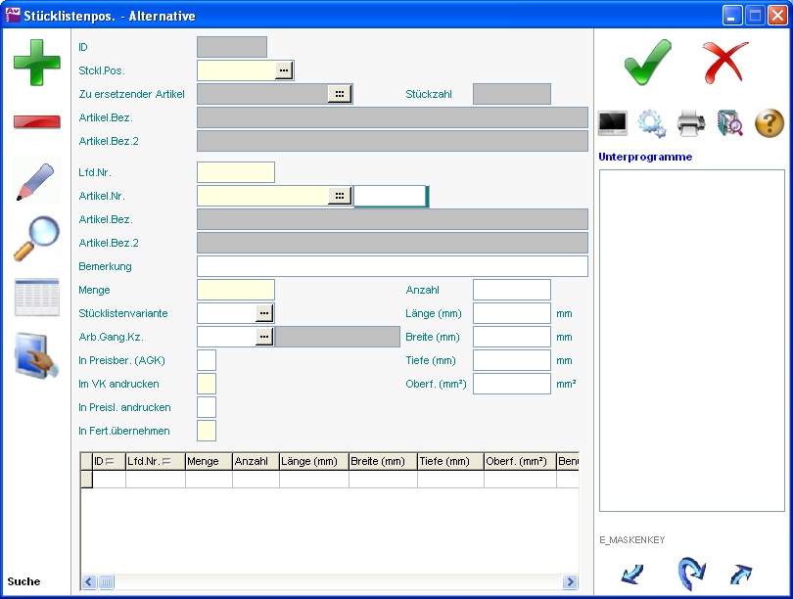Viewport: 793px width, 599px height.
Task: Click the red minus delete record icon
Action: tap(36, 121)
